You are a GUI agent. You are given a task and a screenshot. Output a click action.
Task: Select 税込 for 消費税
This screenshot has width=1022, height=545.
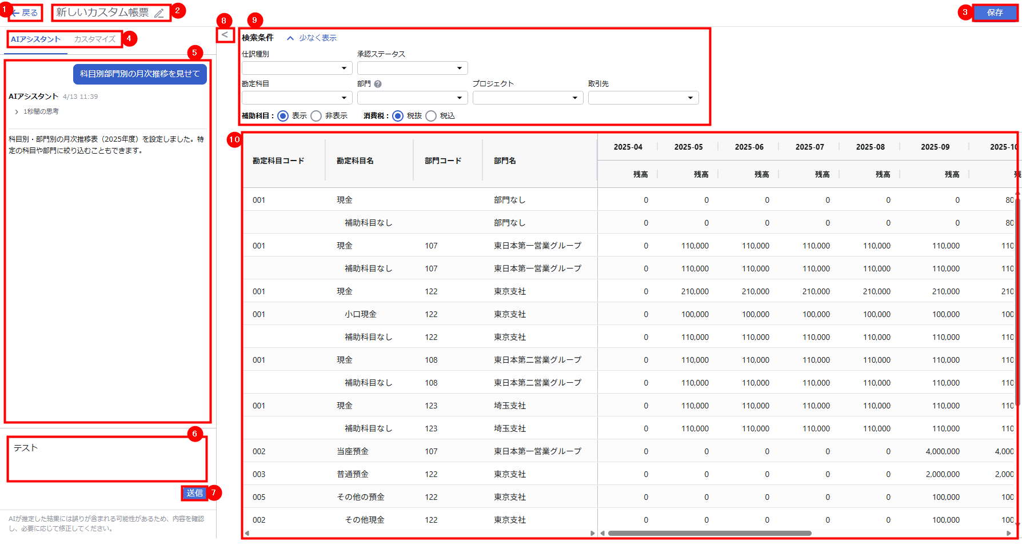pyautogui.click(x=432, y=116)
